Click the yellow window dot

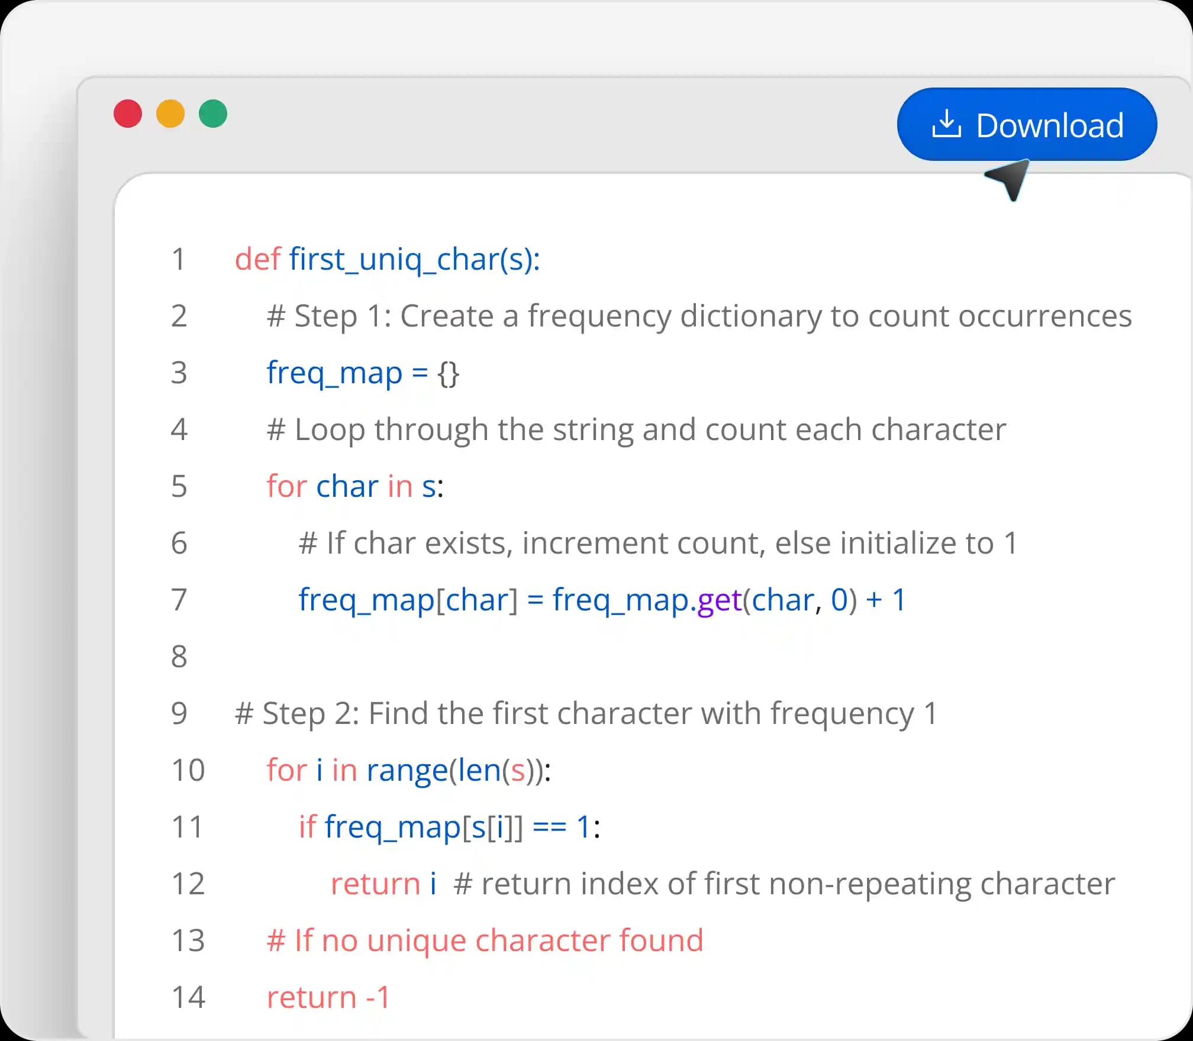pyautogui.click(x=170, y=114)
